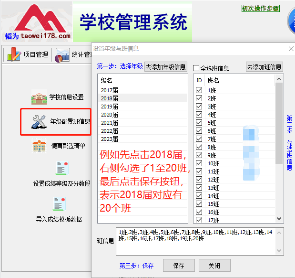
Task: Click down arrow of 班信息 box scrollbar
Action: (279, 251)
